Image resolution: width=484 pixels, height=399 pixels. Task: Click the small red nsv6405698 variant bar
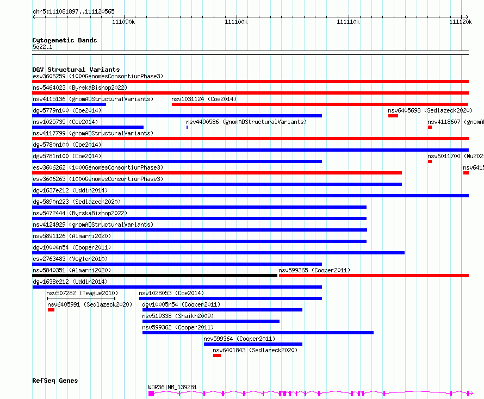pos(393,116)
